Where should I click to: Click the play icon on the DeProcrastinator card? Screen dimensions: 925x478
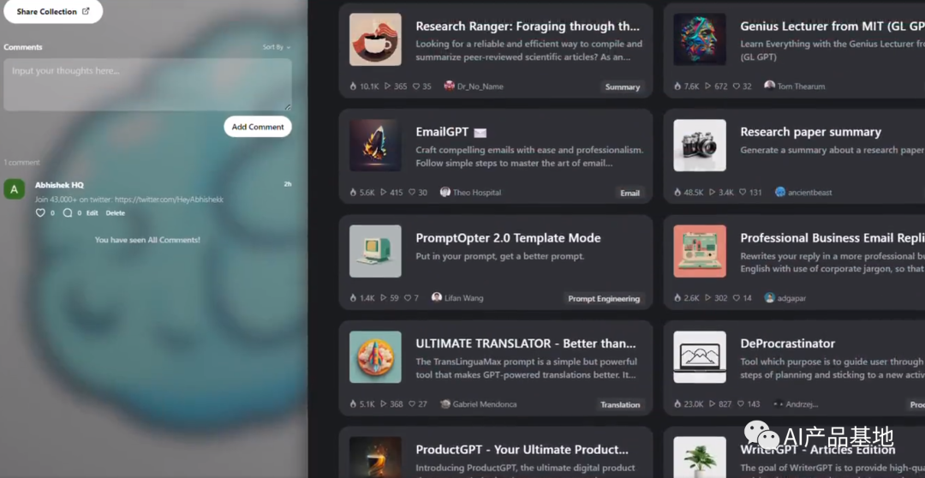(x=712, y=404)
